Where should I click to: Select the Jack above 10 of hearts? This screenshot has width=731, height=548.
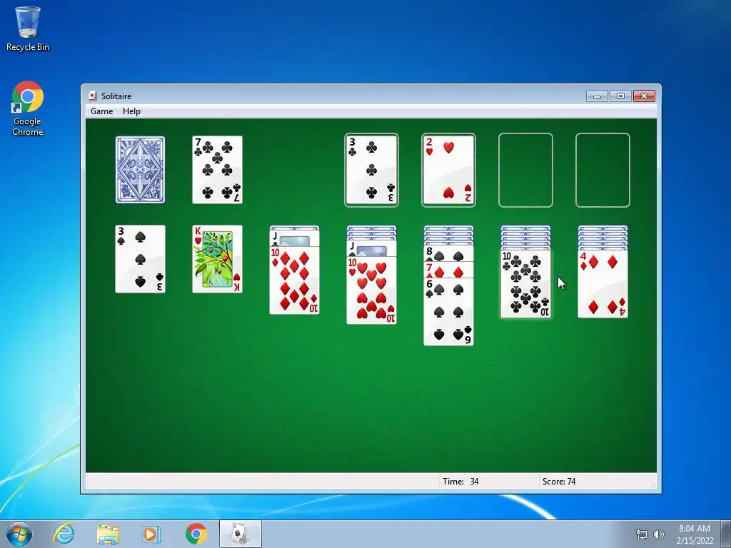[x=371, y=248]
